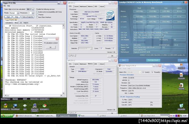This screenshot has width=189, height=124.
Task: Click the system tray clock
Action: (185, 116)
